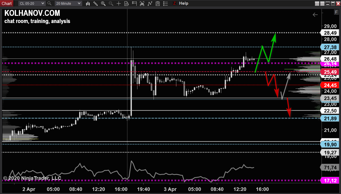Click the zoom in magnifier

coord(103,3)
